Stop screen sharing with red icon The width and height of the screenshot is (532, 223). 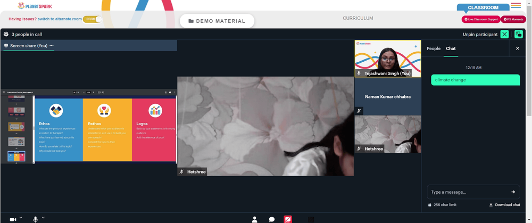click(288, 219)
